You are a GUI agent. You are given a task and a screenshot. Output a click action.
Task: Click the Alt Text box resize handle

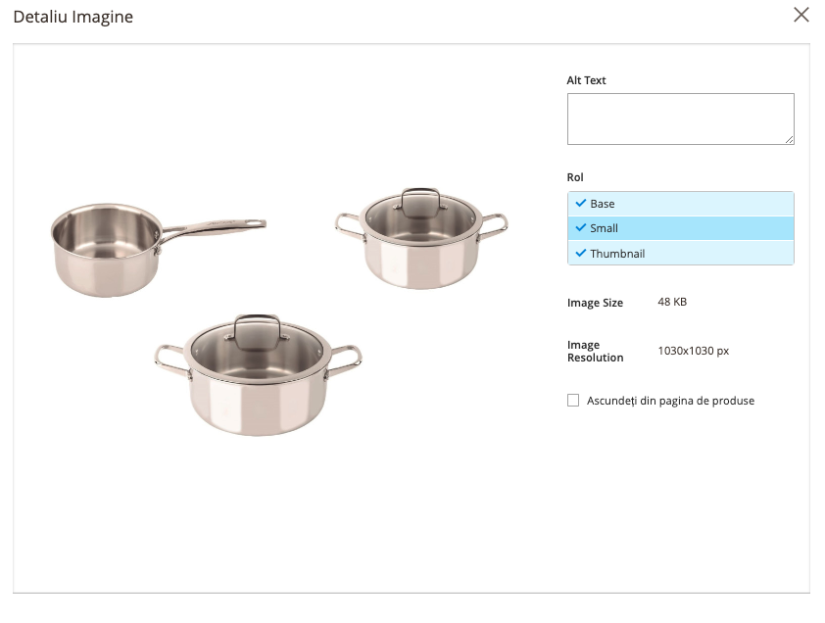(x=789, y=139)
